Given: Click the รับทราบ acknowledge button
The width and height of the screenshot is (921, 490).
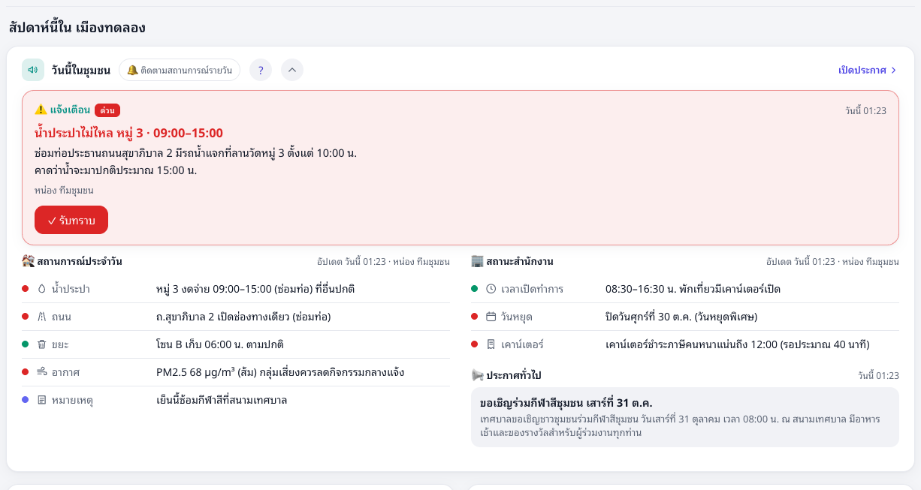Looking at the screenshot, I should pyautogui.click(x=71, y=220).
